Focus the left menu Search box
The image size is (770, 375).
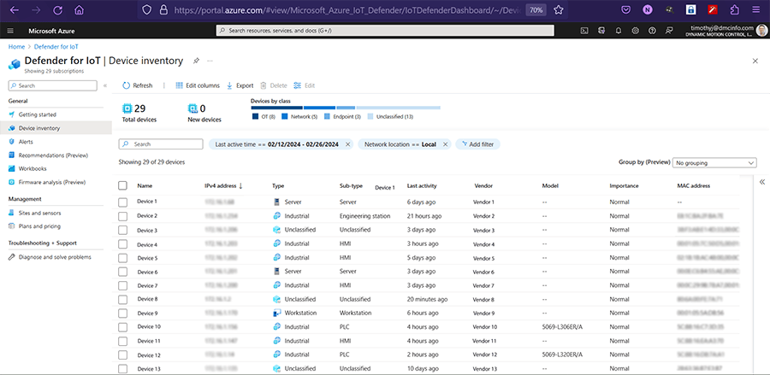click(x=52, y=85)
